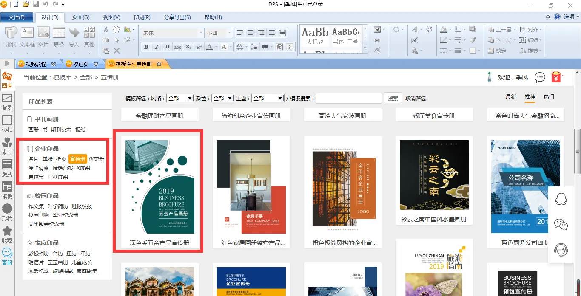Toggle underline text formatting
Viewport: 581px width, 296px height.
coord(167,47)
